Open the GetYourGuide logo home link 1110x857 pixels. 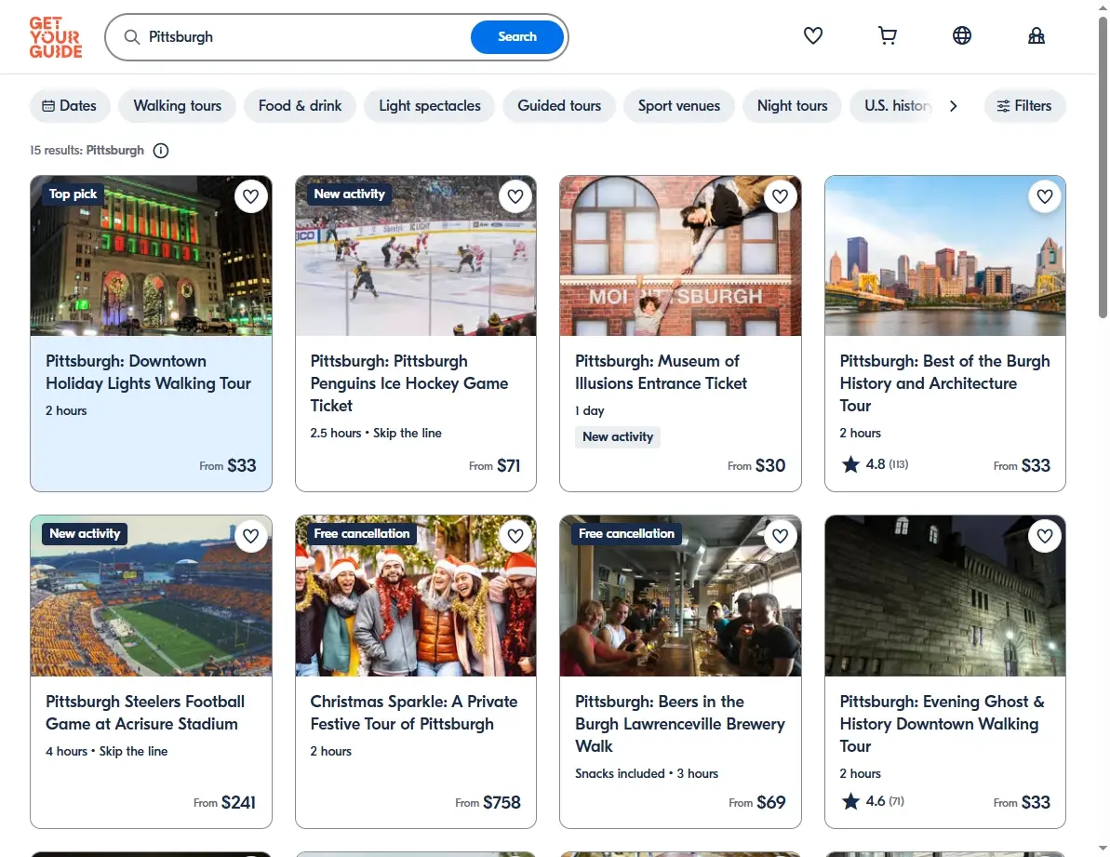55,37
